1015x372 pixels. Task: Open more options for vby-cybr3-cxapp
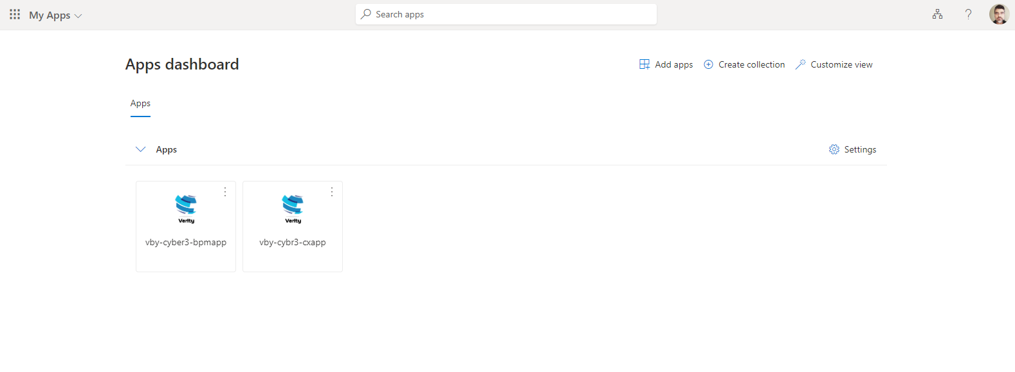click(x=332, y=192)
